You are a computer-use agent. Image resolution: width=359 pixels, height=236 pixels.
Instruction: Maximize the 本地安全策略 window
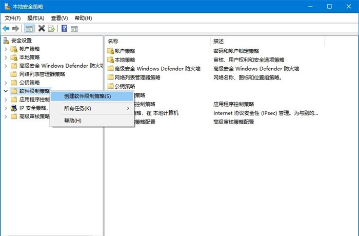click(329, 7)
